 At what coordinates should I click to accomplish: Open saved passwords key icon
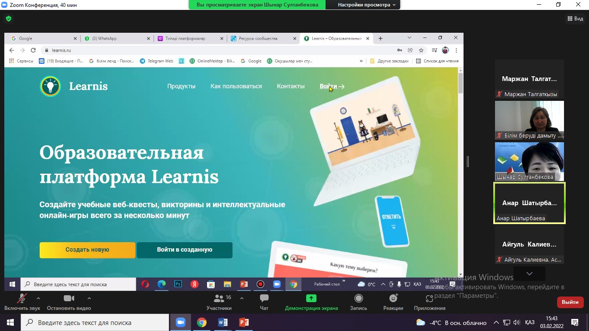pyautogui.click(x=400, y=50)
